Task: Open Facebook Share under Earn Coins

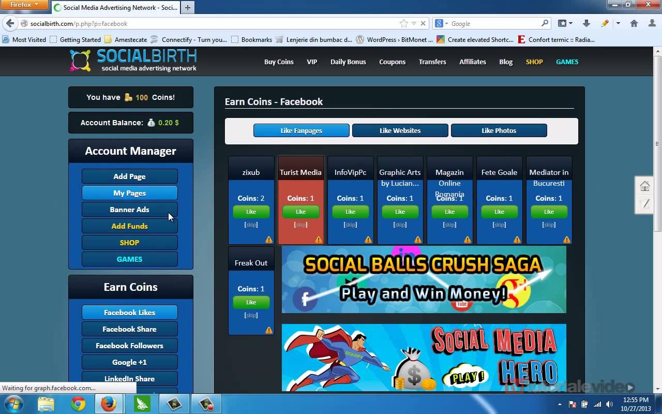Action: [x=129, y=329]
